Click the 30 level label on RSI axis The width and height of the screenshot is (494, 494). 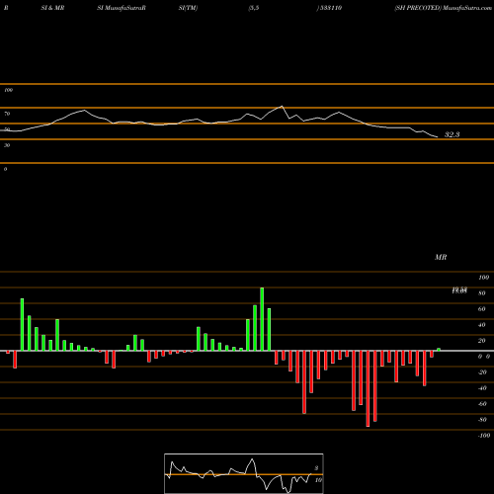click(x=7, y=145)
